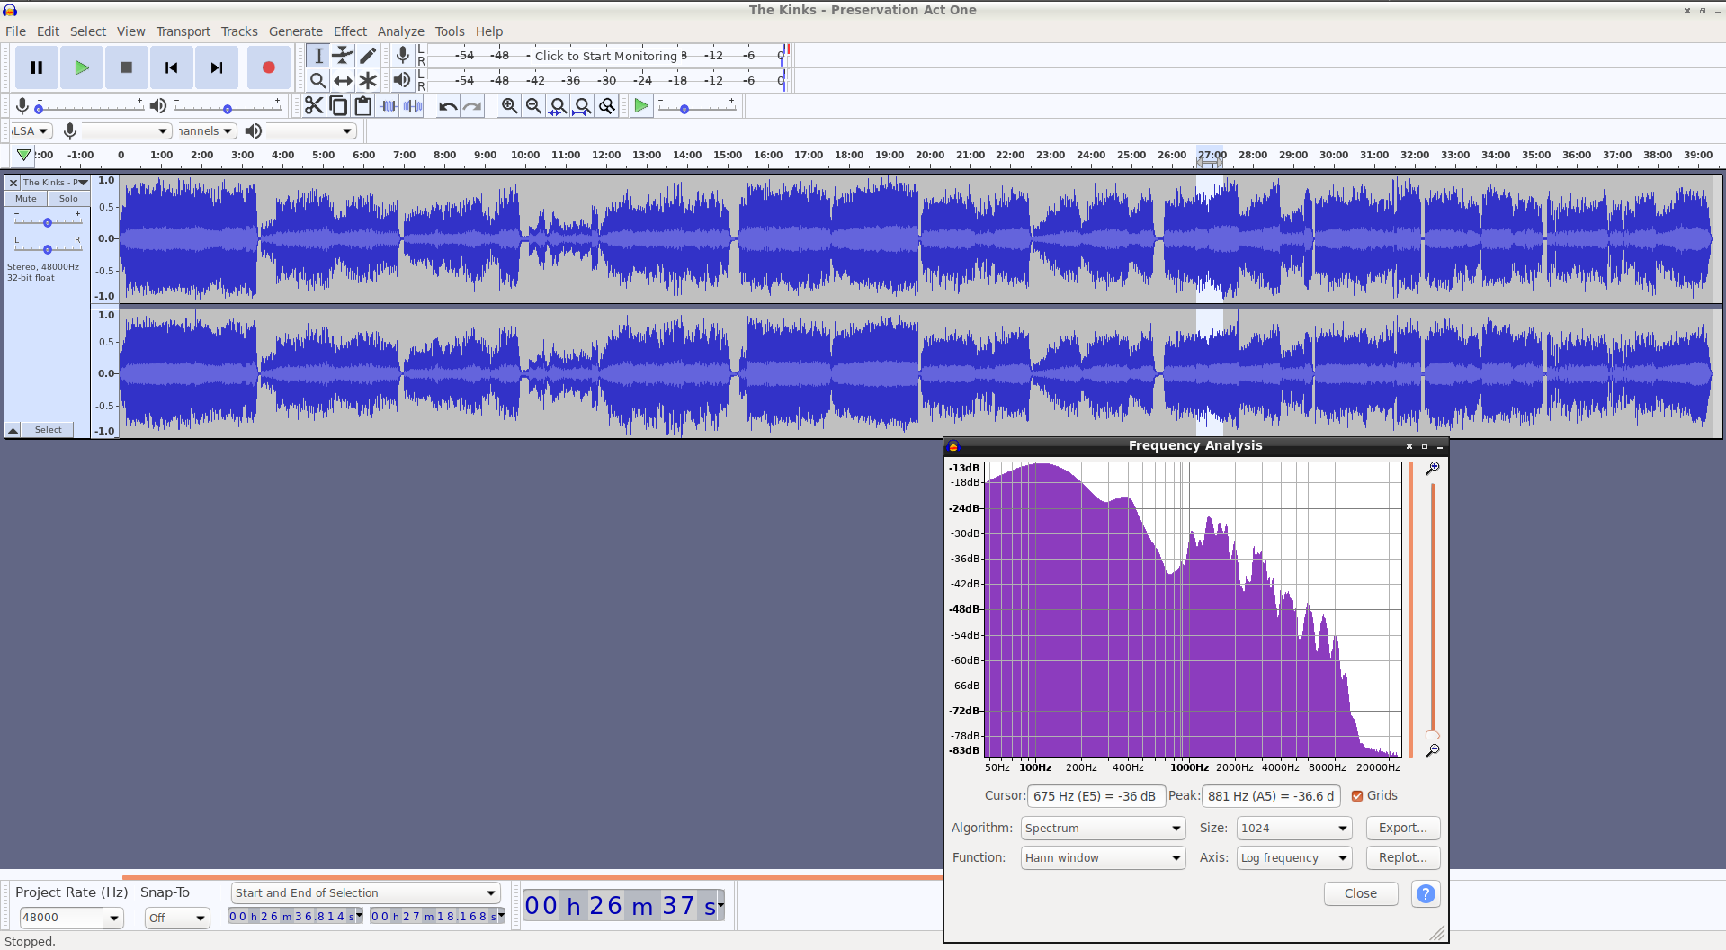Select the Multi-Tool asterisk icon
The height and width of the screenshot is (950, 1726).
point(368,80)
